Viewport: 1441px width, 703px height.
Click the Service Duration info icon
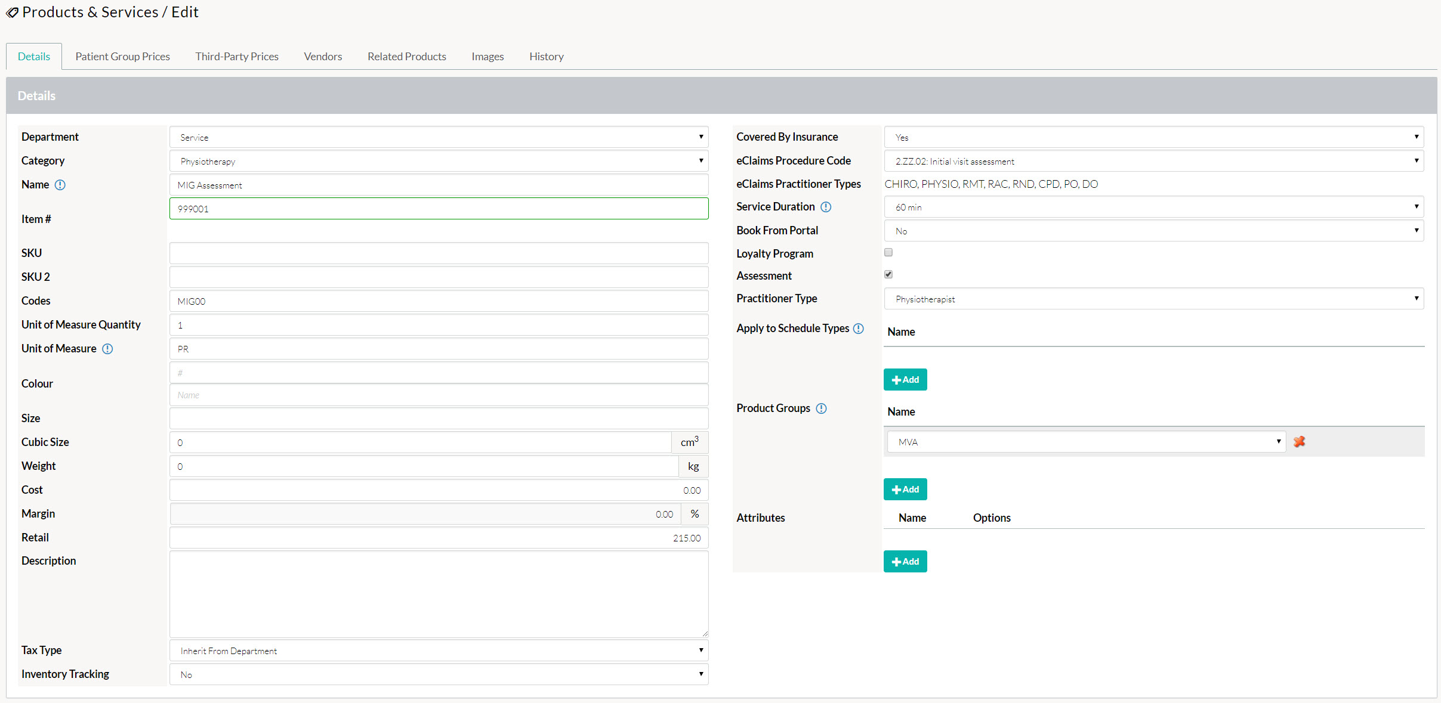point(826,207)
